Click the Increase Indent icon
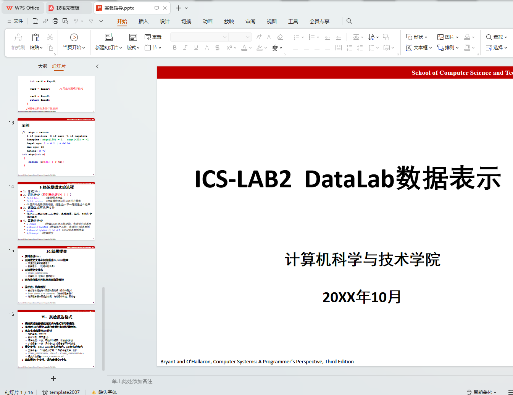Image resolution: width=513 pixels, height=395 pixels. (x=338, y=37)
